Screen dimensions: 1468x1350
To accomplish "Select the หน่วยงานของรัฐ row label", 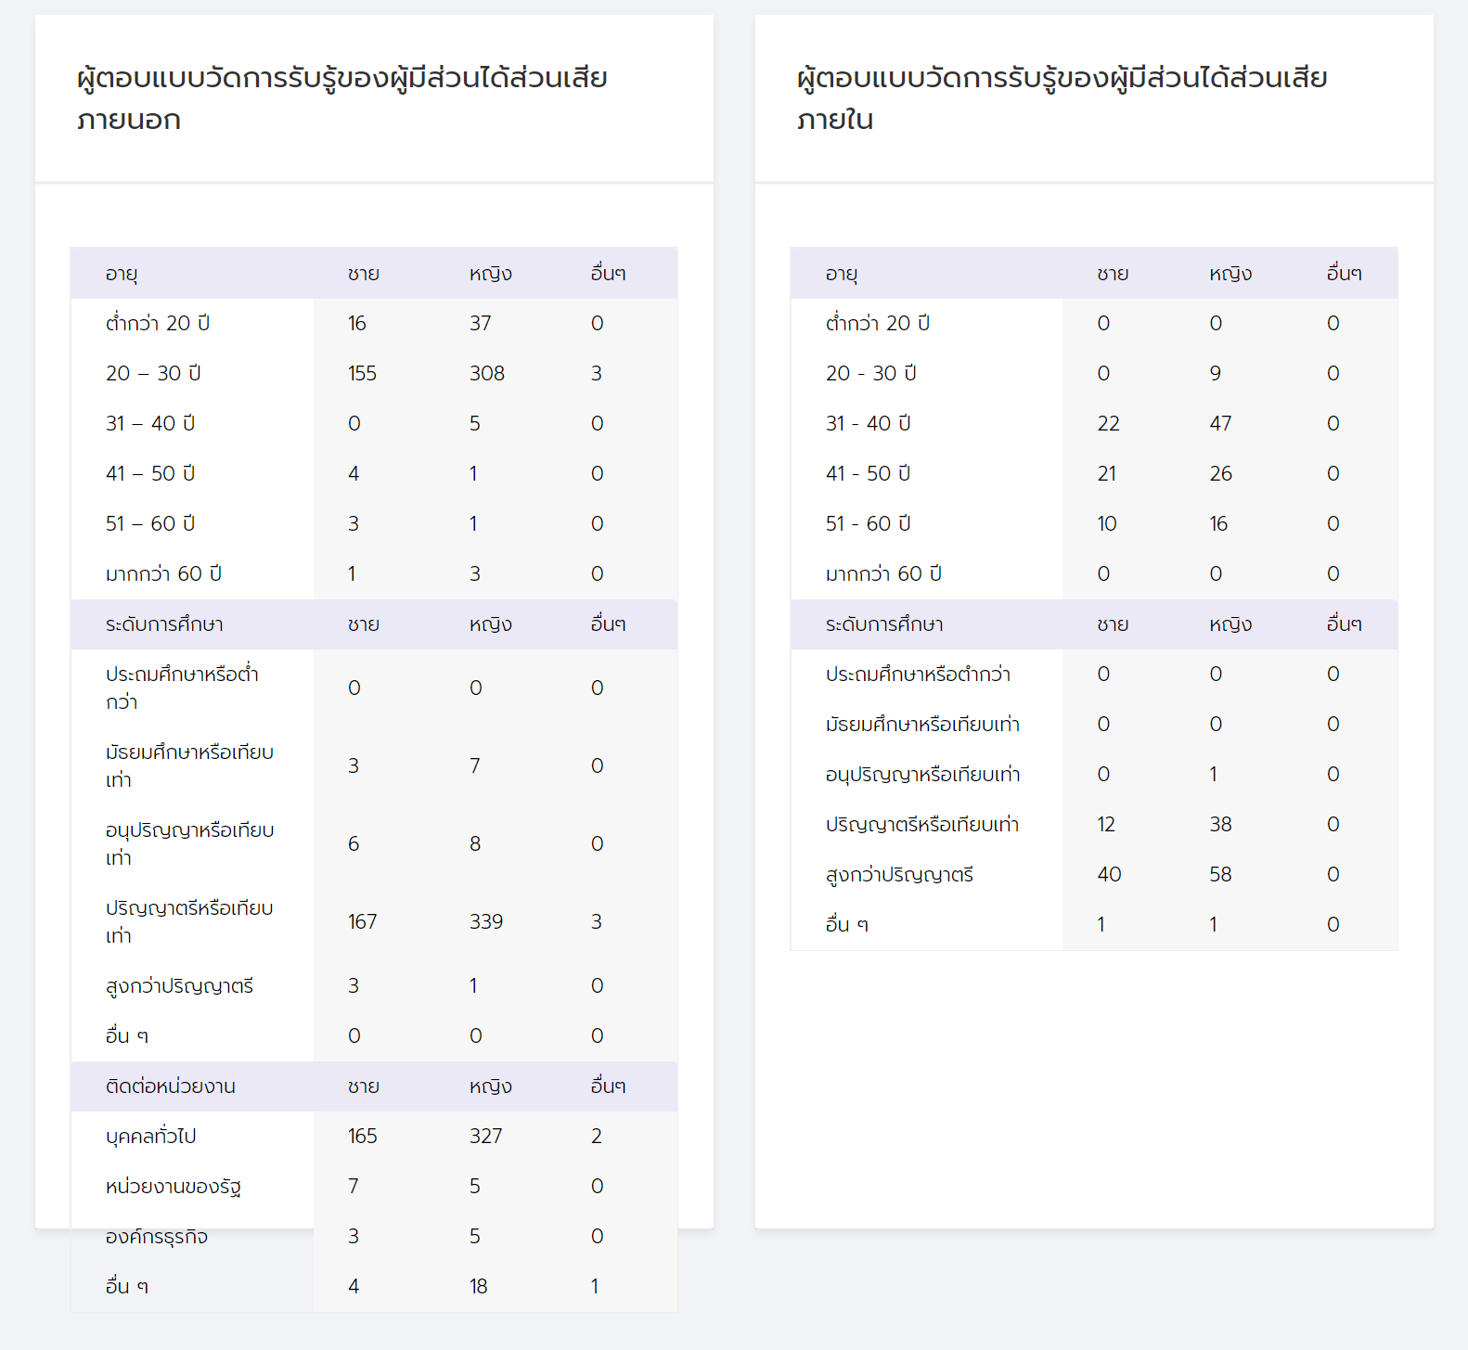I will click(x=174, y=1187).
